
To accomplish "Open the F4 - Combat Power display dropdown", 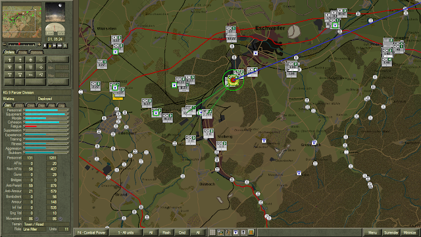I will (91, 232).
